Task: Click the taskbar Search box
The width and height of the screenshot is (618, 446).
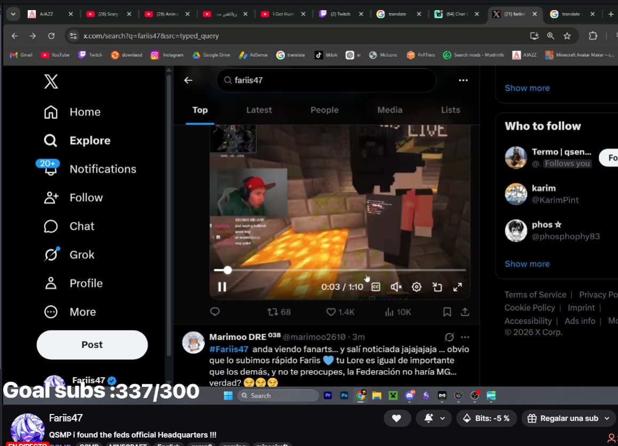Action: click(278, 395)
